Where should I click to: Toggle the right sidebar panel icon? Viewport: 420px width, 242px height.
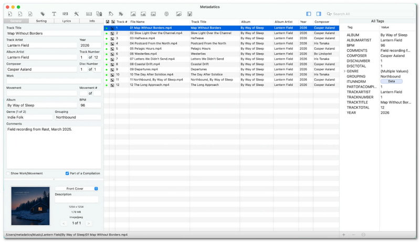(x=319, y=14)
